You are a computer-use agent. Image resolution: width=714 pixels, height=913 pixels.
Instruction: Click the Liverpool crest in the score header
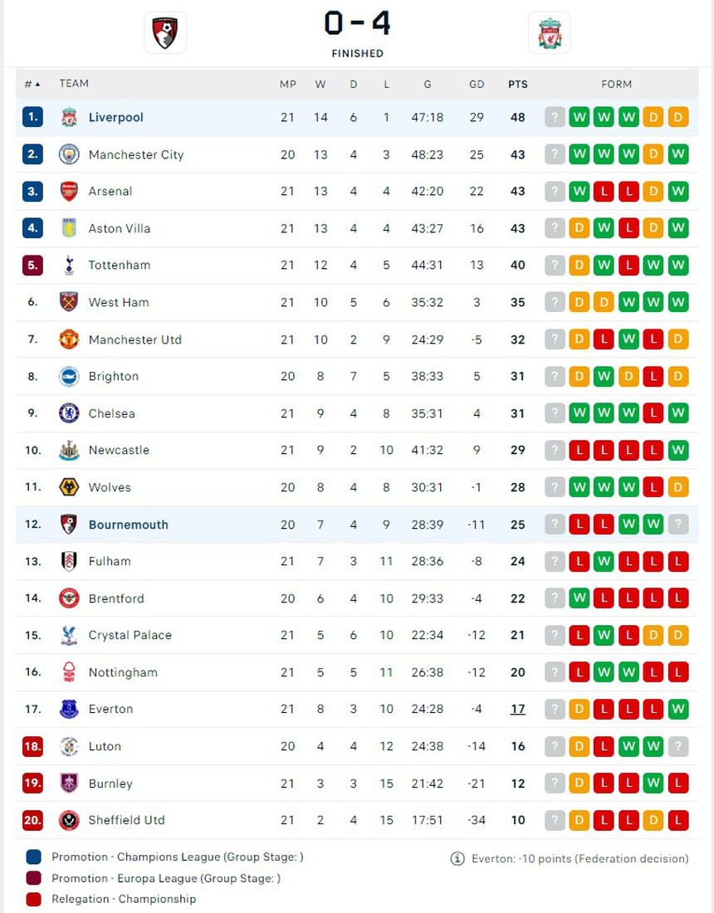[x=549, y=33]
